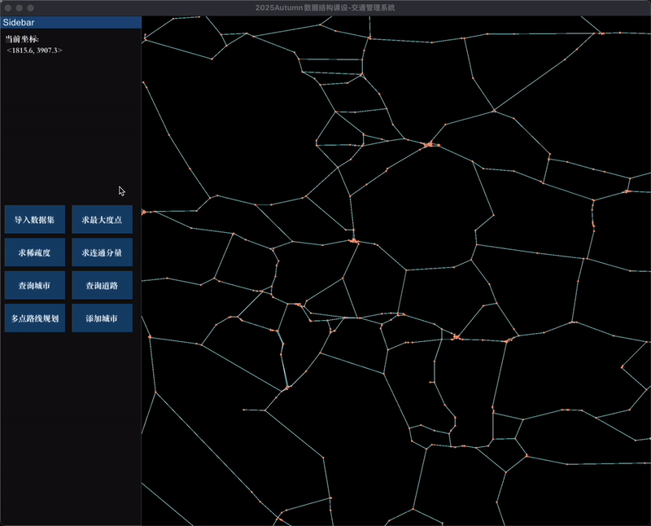Click the 交通管理系统 window title bar
The height and width of the screenshot is (526, 651).
coord(325,7)
